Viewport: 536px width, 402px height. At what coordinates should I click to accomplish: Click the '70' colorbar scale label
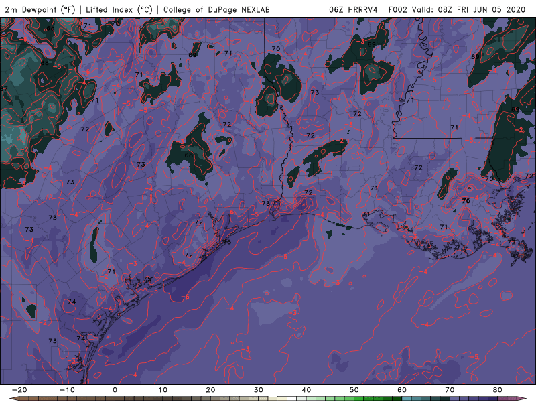pyautogui.click(x=450, y=390)
